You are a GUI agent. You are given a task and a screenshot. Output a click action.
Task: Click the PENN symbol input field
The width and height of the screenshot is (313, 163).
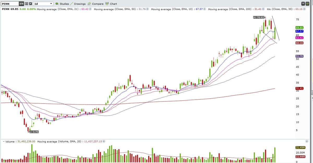click(10, 4)
